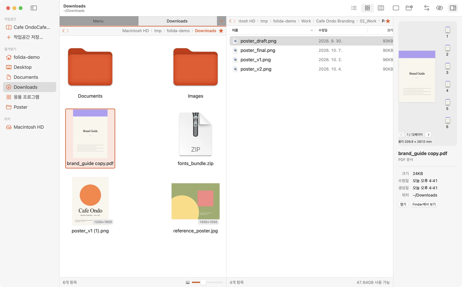Screen dimensions: 462x287
Task: Select the Downloads tab
Action: click(x=177, y=21)
